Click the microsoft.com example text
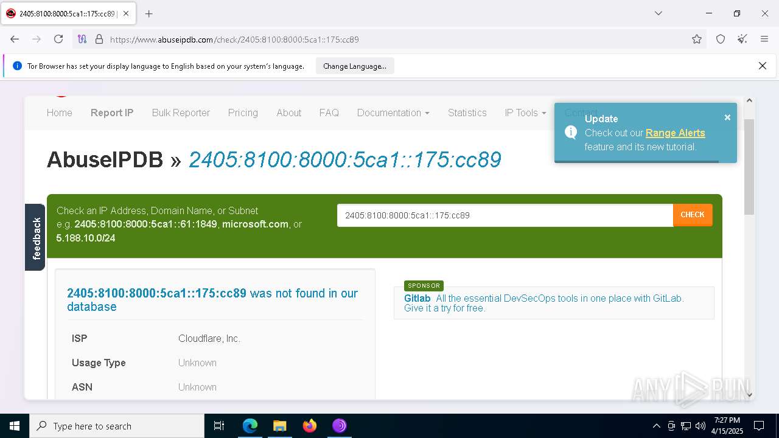Image resolution: width=779 pixels, height=438 pixels. [255, 224]
